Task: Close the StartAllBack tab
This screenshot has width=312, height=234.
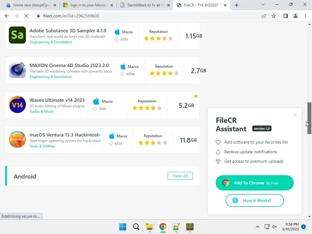Action: point(168,5)
